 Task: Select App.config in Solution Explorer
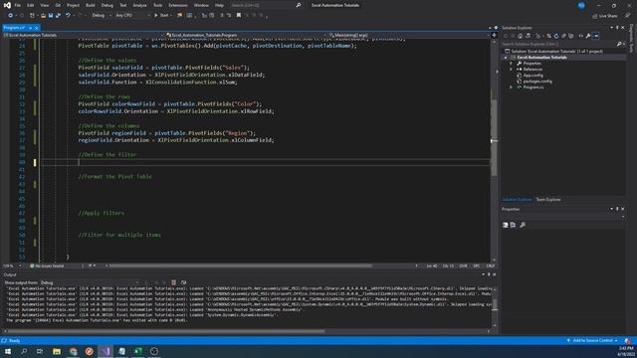click(x=532, y=76)
